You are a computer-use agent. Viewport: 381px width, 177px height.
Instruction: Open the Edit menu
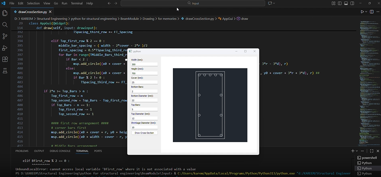coord(20,3)
